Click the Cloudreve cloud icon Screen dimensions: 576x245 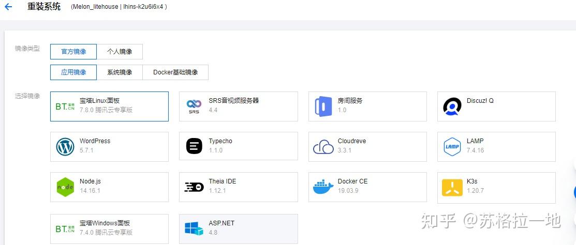(x=323, y=147)
